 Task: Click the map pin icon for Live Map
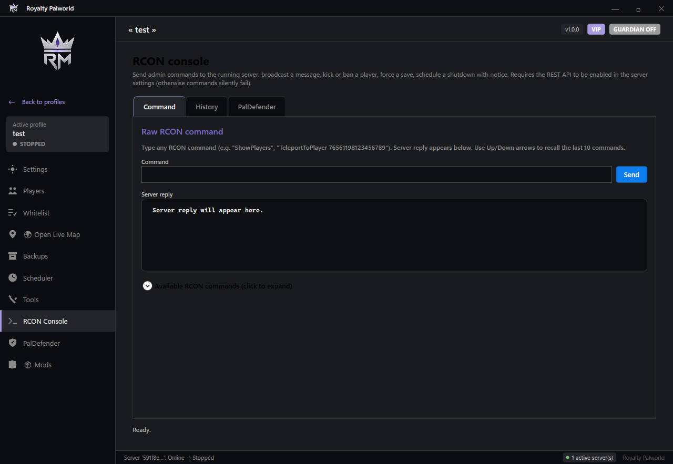[x=13, y=234]
